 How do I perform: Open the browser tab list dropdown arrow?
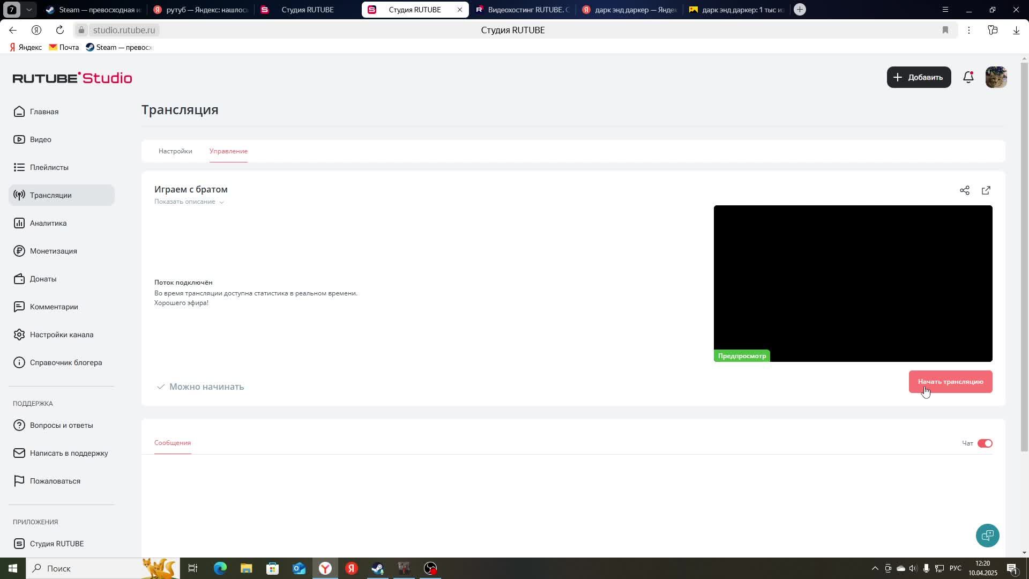click(29, 10)
